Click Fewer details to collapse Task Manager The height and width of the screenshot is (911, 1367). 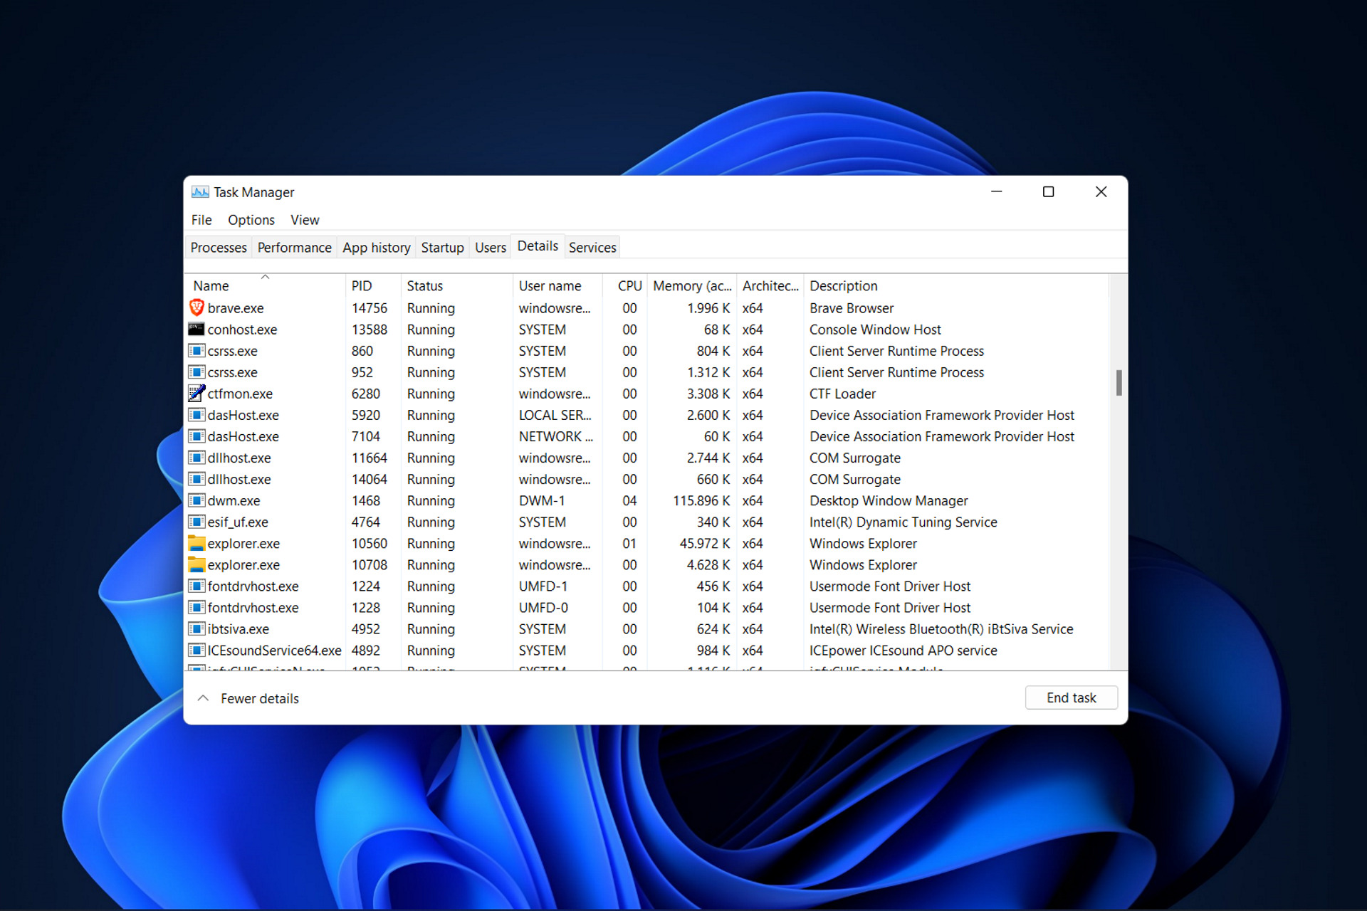[x=248, y=697]
